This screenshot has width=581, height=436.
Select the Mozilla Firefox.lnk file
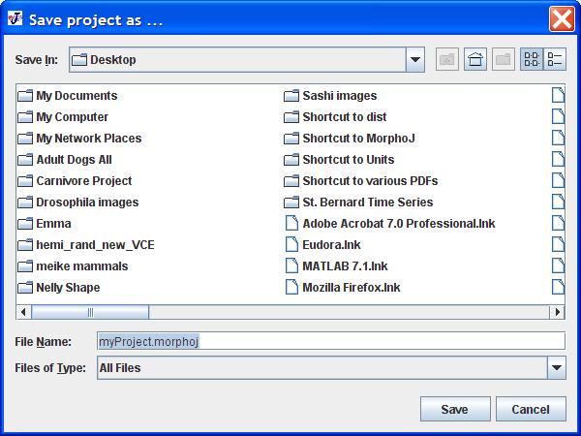(x=351, y=288)
